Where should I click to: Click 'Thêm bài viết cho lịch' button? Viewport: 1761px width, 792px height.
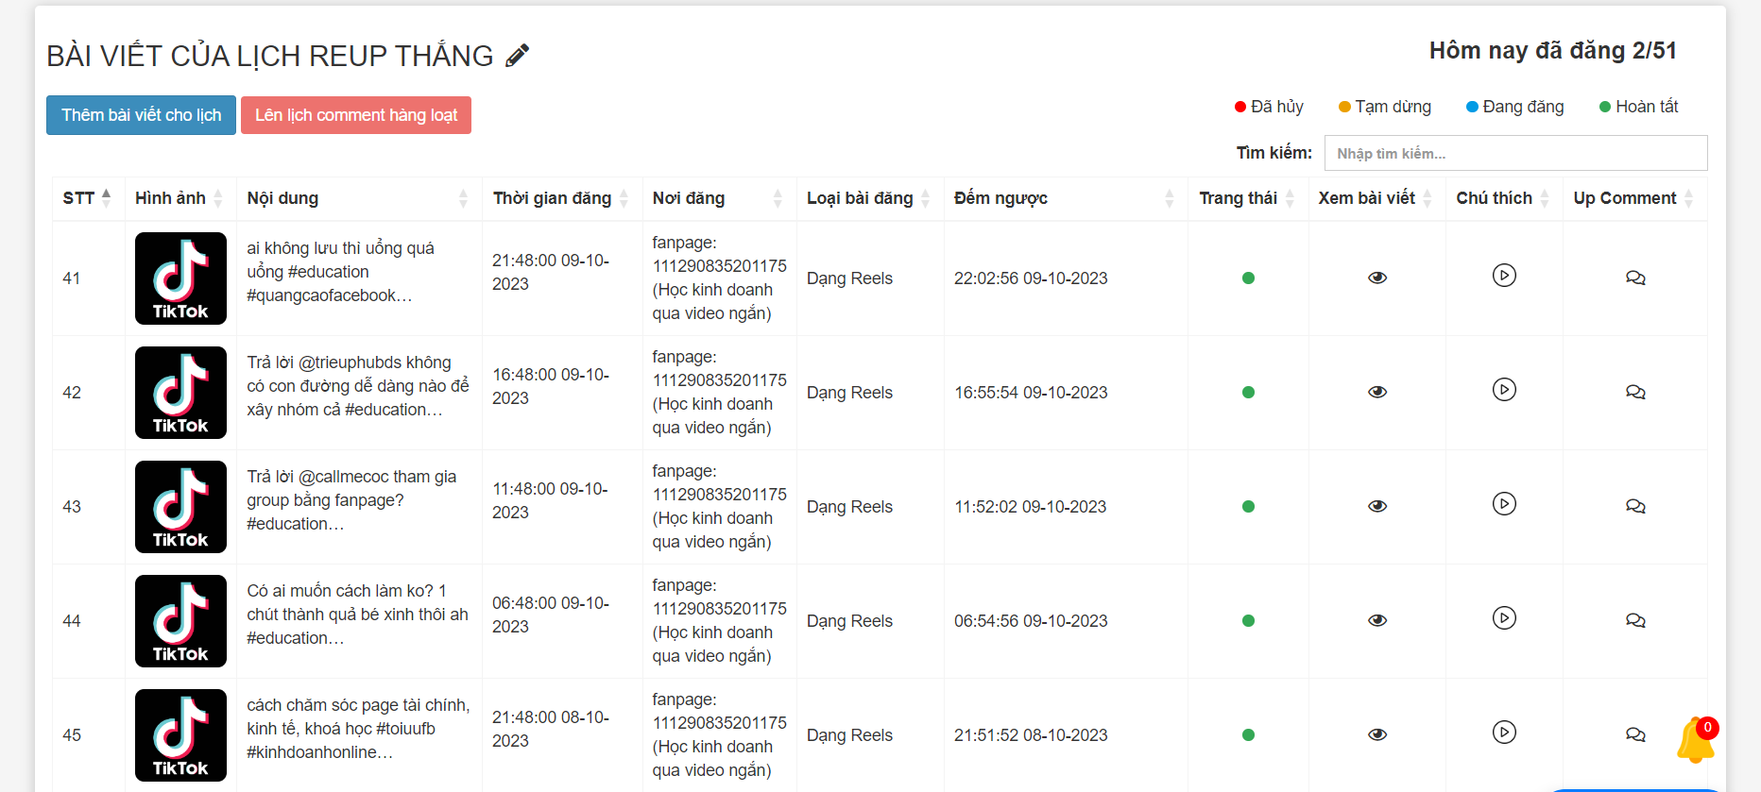click(x=142, y=115)
